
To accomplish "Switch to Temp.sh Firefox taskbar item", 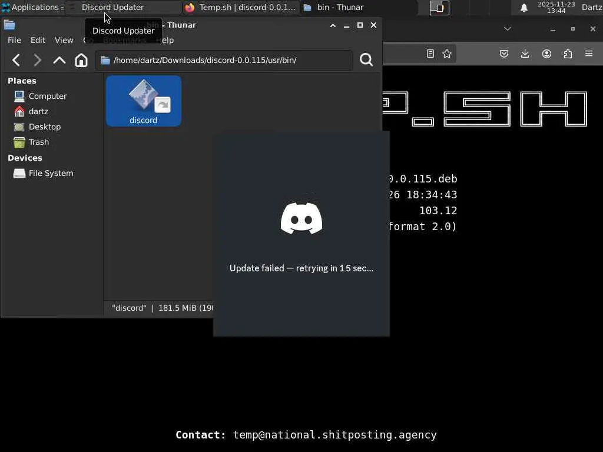I will (241, 7).
